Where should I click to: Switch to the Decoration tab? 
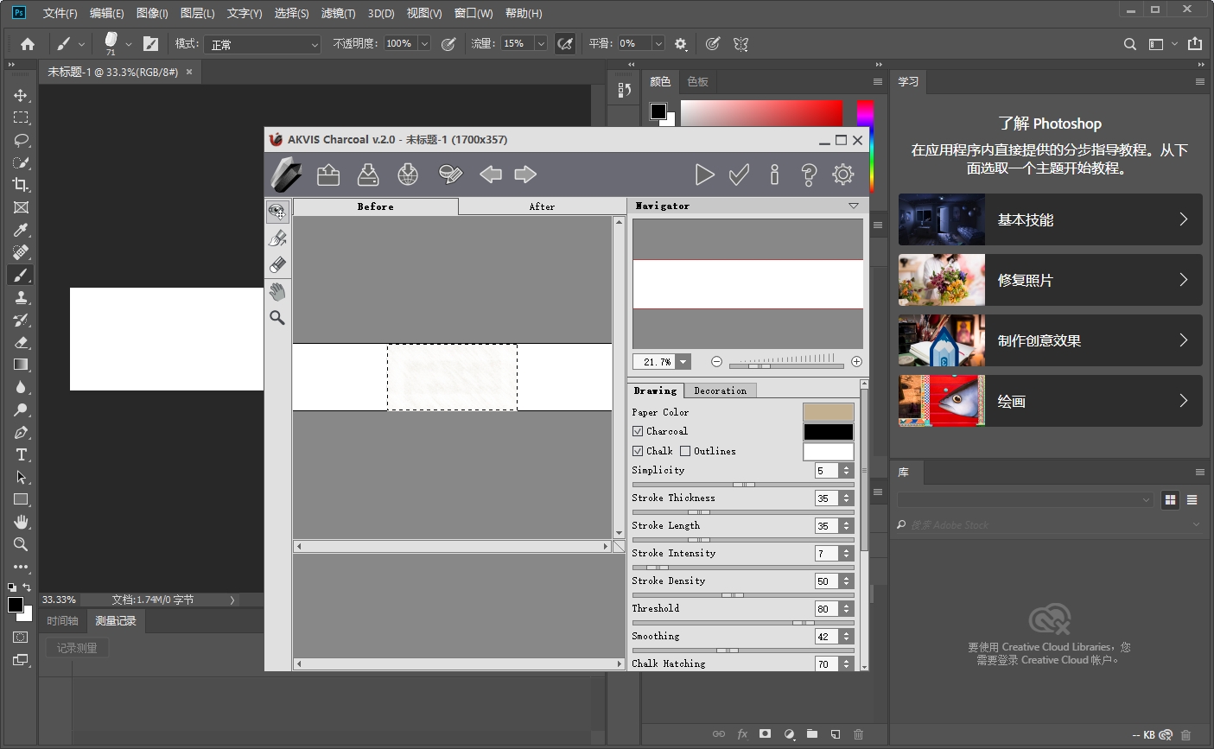pos(720,390)
